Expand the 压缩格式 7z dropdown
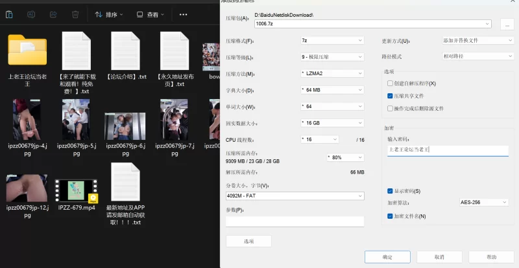519x268 pixels. (332, 40)
